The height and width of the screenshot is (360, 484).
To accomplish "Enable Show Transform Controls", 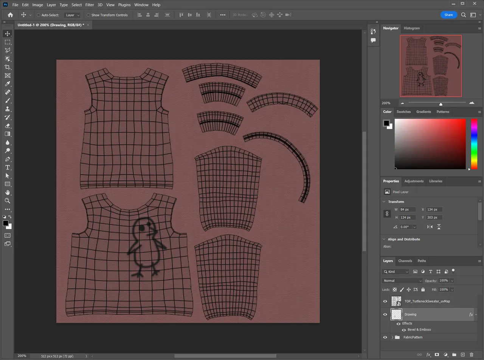I will point(87,15).
